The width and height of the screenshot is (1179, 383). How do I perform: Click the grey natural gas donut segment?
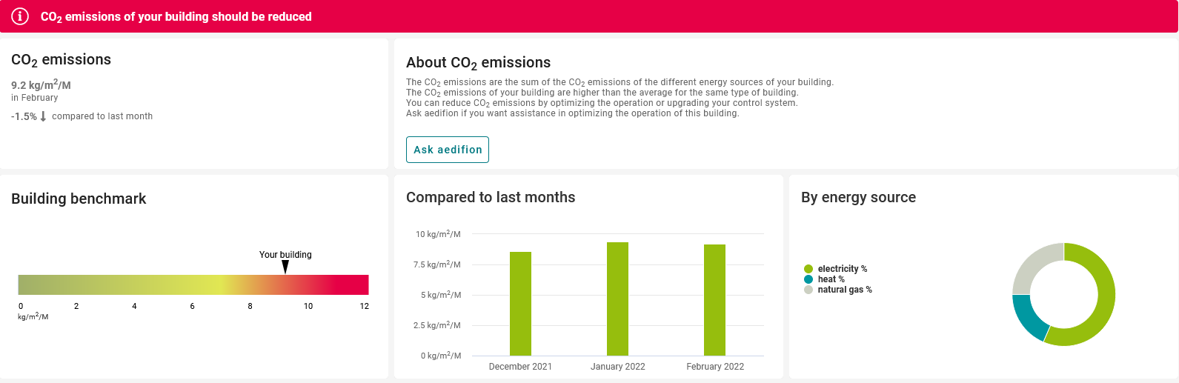click(1034, 264)
